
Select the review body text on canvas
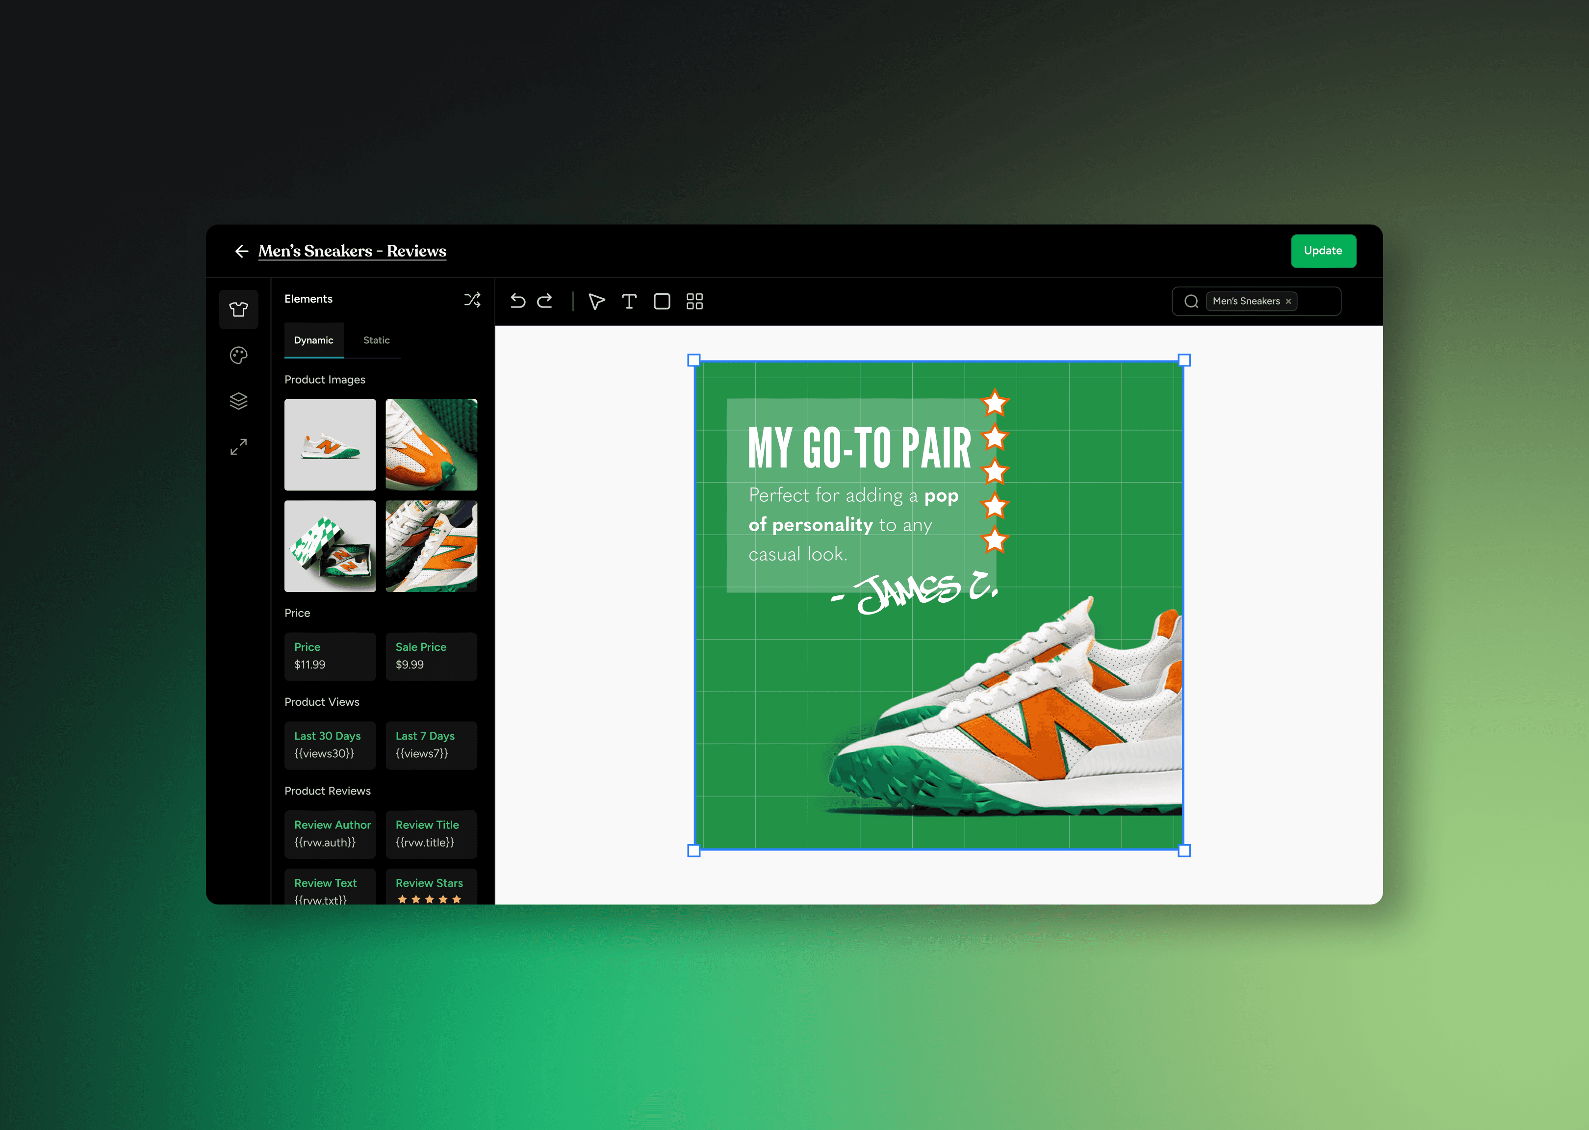854,525
